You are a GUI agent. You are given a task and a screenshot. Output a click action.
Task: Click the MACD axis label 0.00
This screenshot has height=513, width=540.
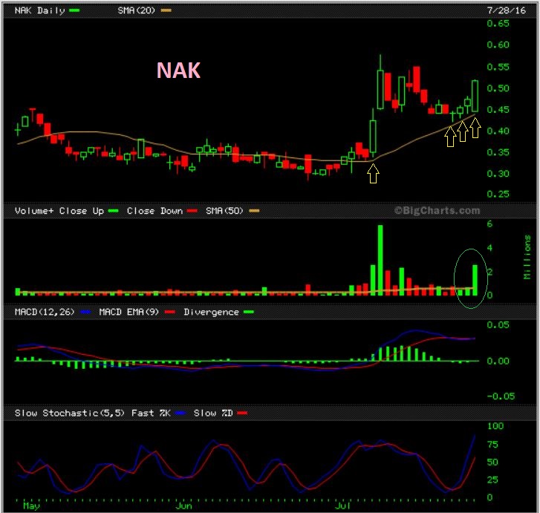click(x=498, y=361)
